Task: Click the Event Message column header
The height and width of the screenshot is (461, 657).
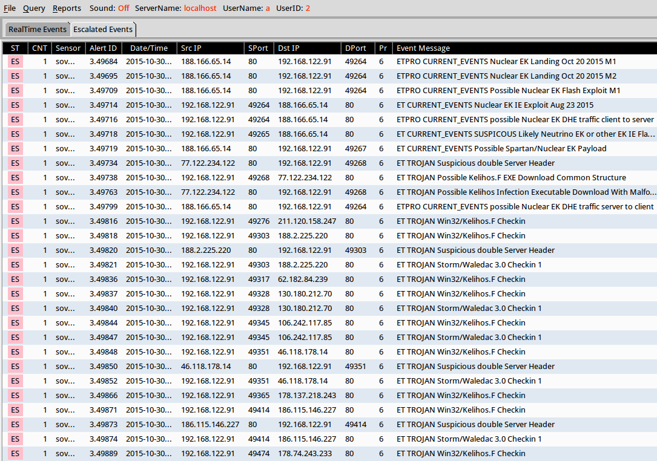Action: 423,48
